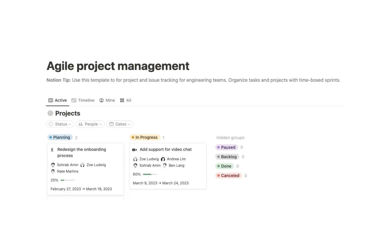Click the timeline icon next to Timeline tab
Image resolution: width=370 pixels, height=247 pixels.
(x=74, y=100)
